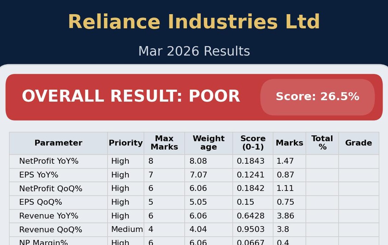Select the NP Margin% row label
The width and height of the screenshot is (388, 245).
click(x=44, y=242)
